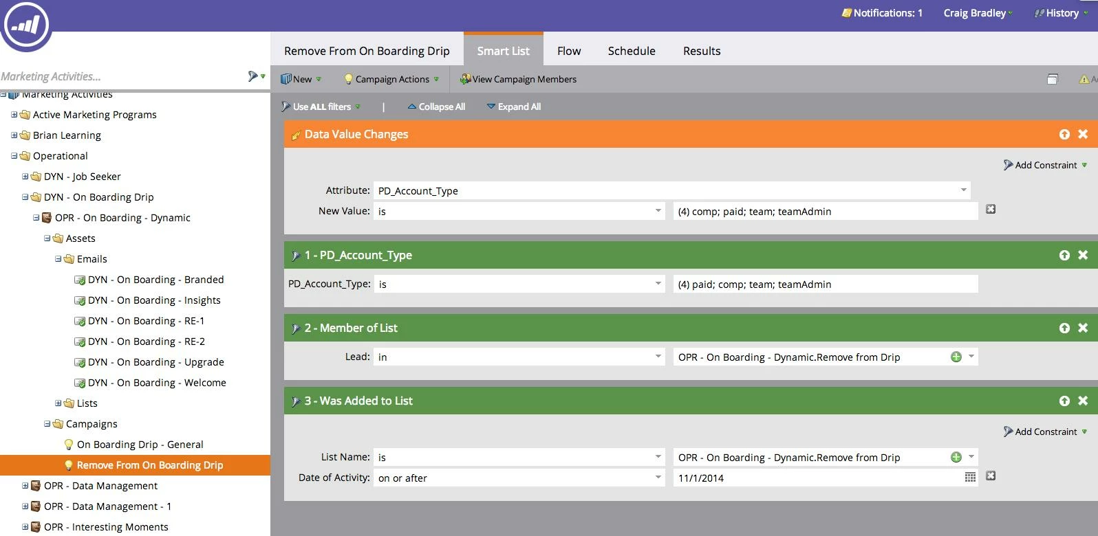
Task: Move Was Added to List filter up
Action: tap(1064, 401)
